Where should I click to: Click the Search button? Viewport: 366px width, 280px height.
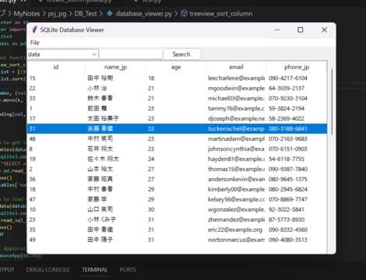(181, 54)
